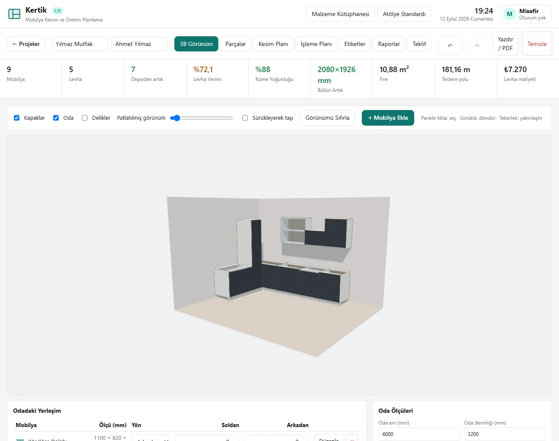Edit the Yılmaz Mutfak project name field
559x441 pixels.
80,44
